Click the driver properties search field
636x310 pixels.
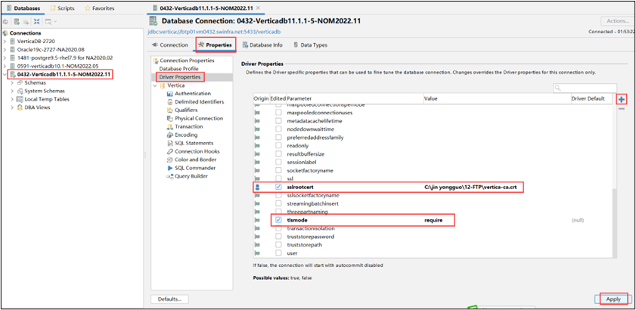pyautogui.click(x=585, y=88)
